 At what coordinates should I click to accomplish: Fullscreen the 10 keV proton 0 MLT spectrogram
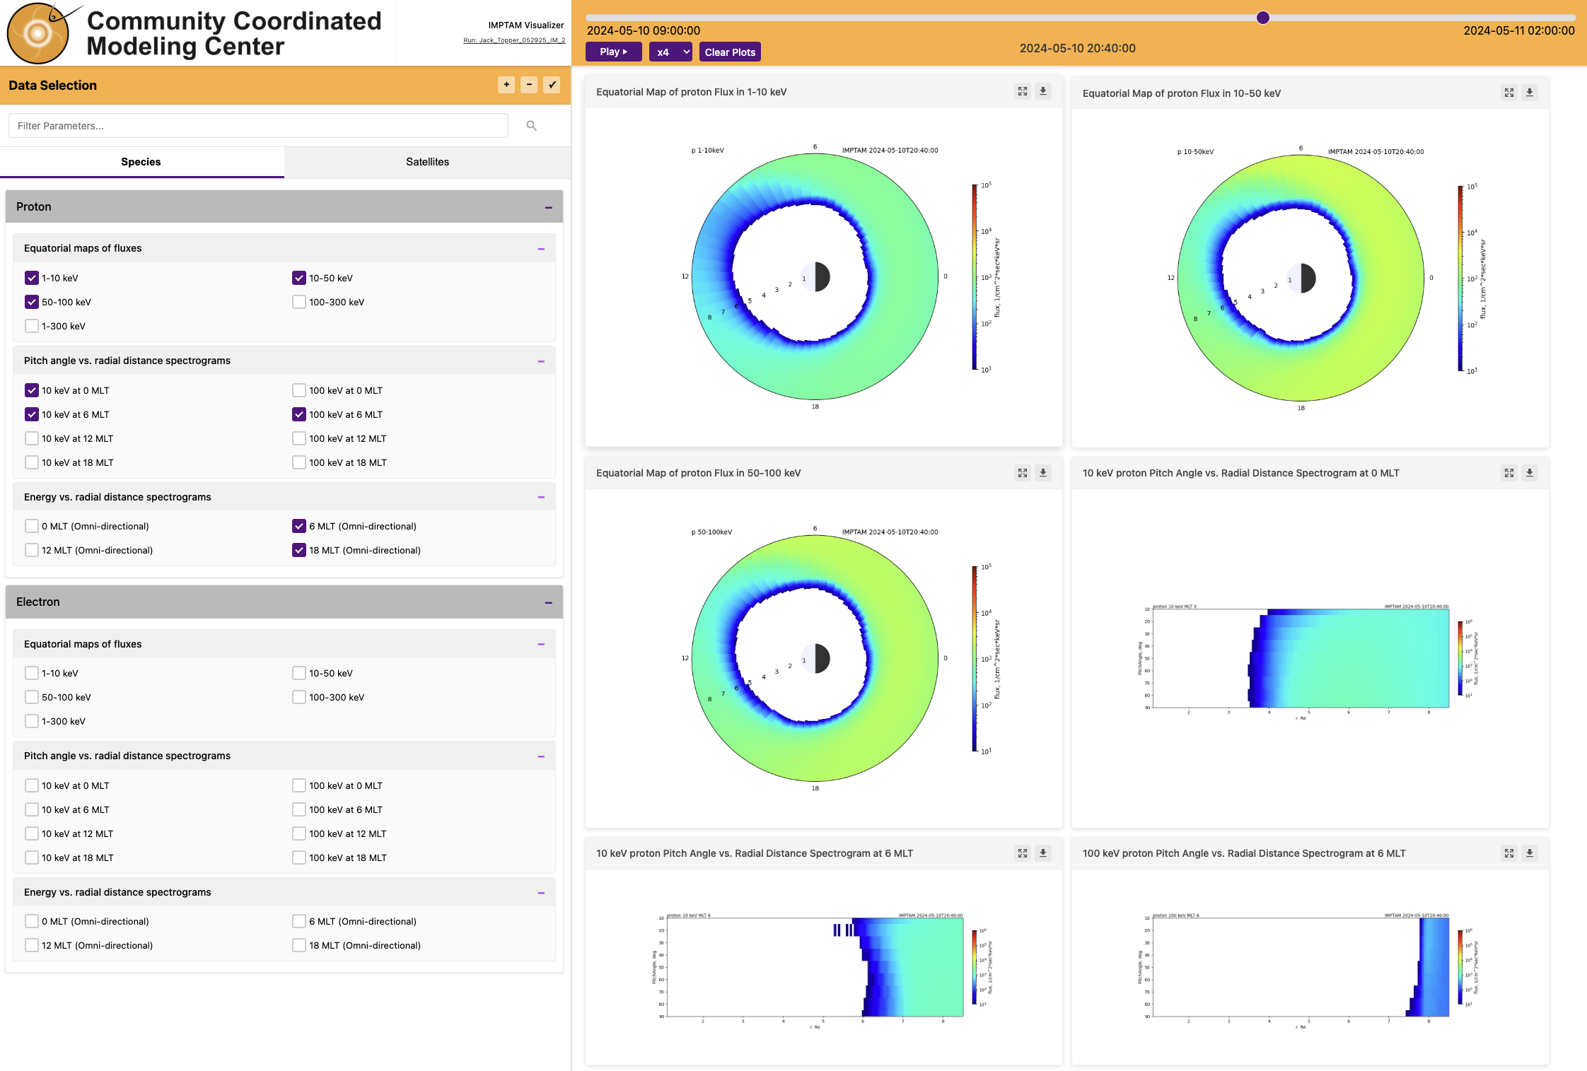coord(1508,473)
